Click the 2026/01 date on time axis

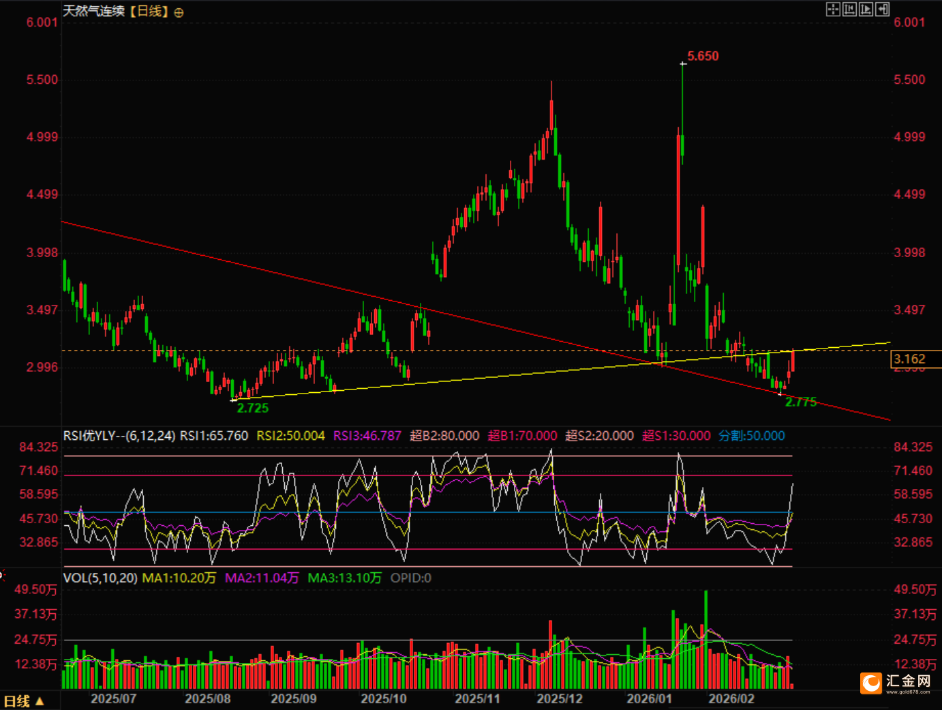point(649,698)
